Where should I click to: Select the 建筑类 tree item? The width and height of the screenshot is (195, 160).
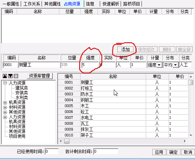[22, 88]
